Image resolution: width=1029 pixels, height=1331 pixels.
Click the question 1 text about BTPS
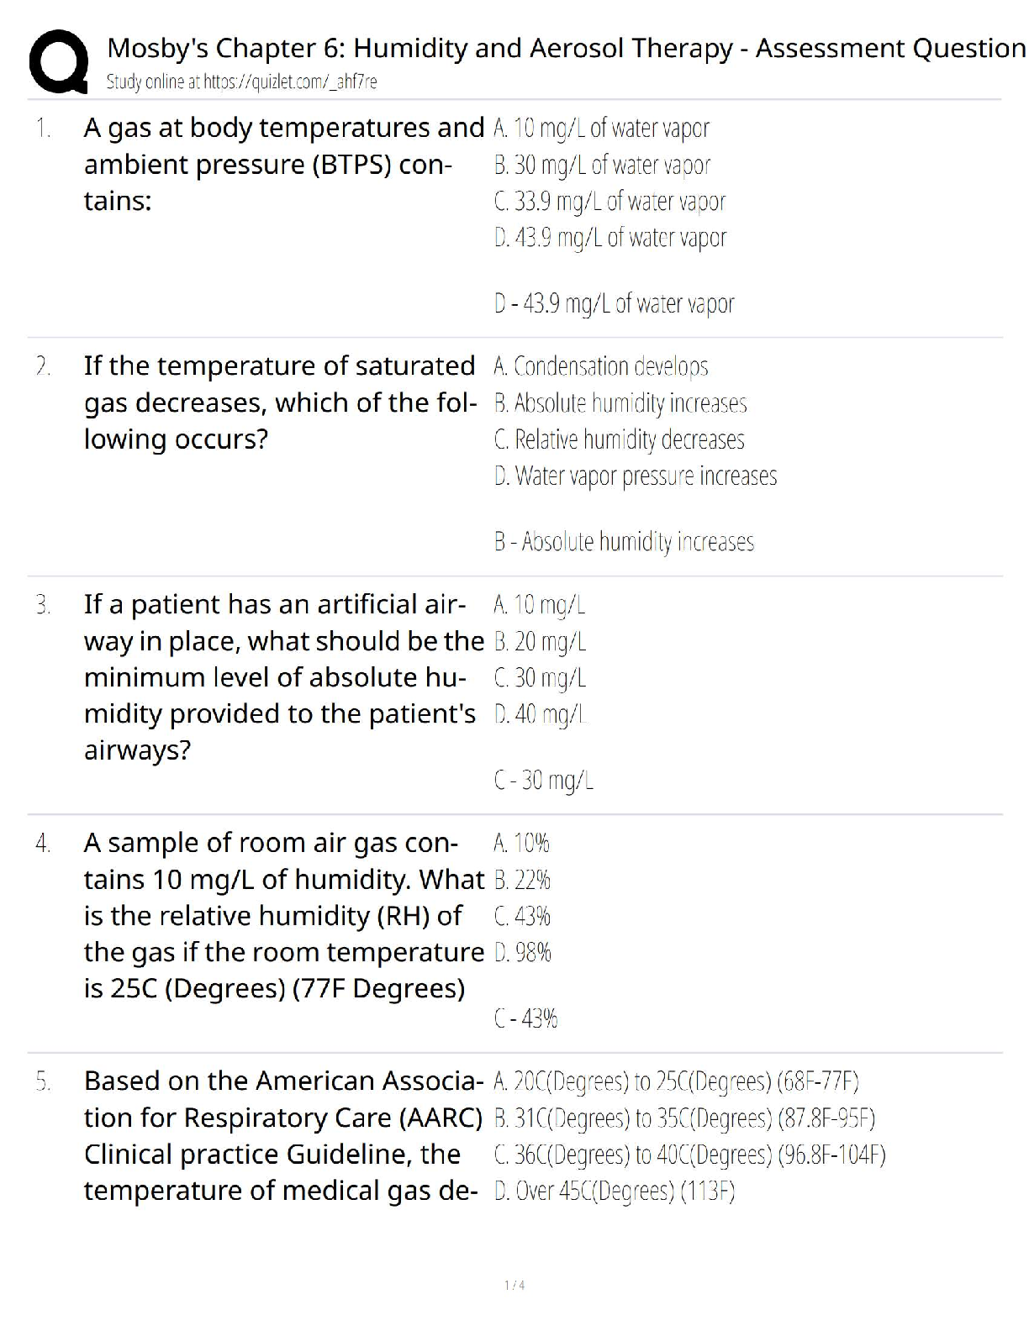[x=283, y=165]
